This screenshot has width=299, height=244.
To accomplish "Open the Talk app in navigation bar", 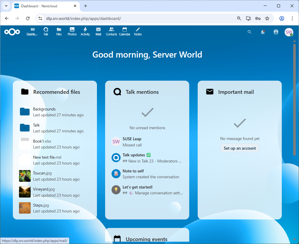I will coord(46,32).
